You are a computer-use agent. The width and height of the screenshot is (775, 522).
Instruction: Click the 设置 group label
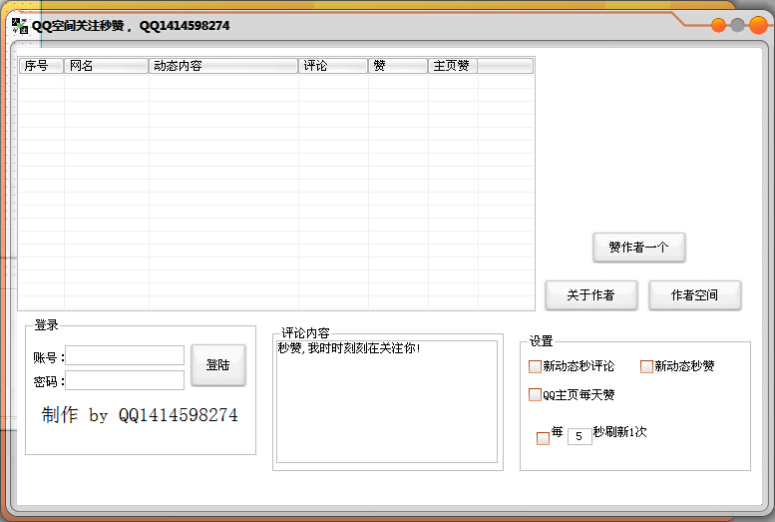tap(541, 341)
